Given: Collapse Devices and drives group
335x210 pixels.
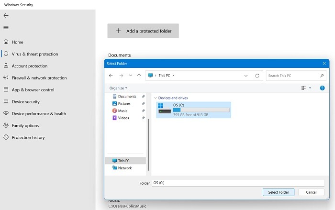Looking at the screenshot, I should coord(156,98).
